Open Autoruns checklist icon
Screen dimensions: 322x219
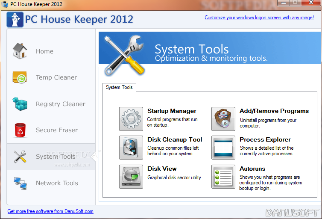(223, 176)
